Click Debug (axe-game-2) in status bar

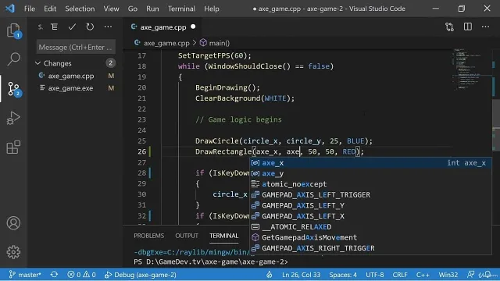(141, 275)
